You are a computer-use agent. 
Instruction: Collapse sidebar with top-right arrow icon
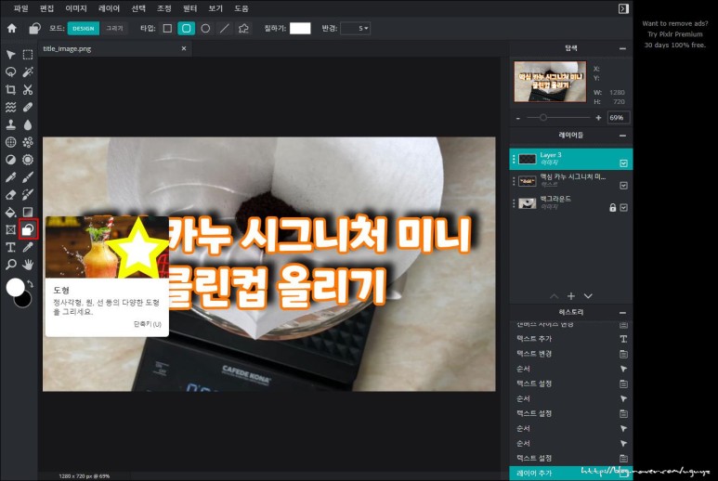point(623,8)
